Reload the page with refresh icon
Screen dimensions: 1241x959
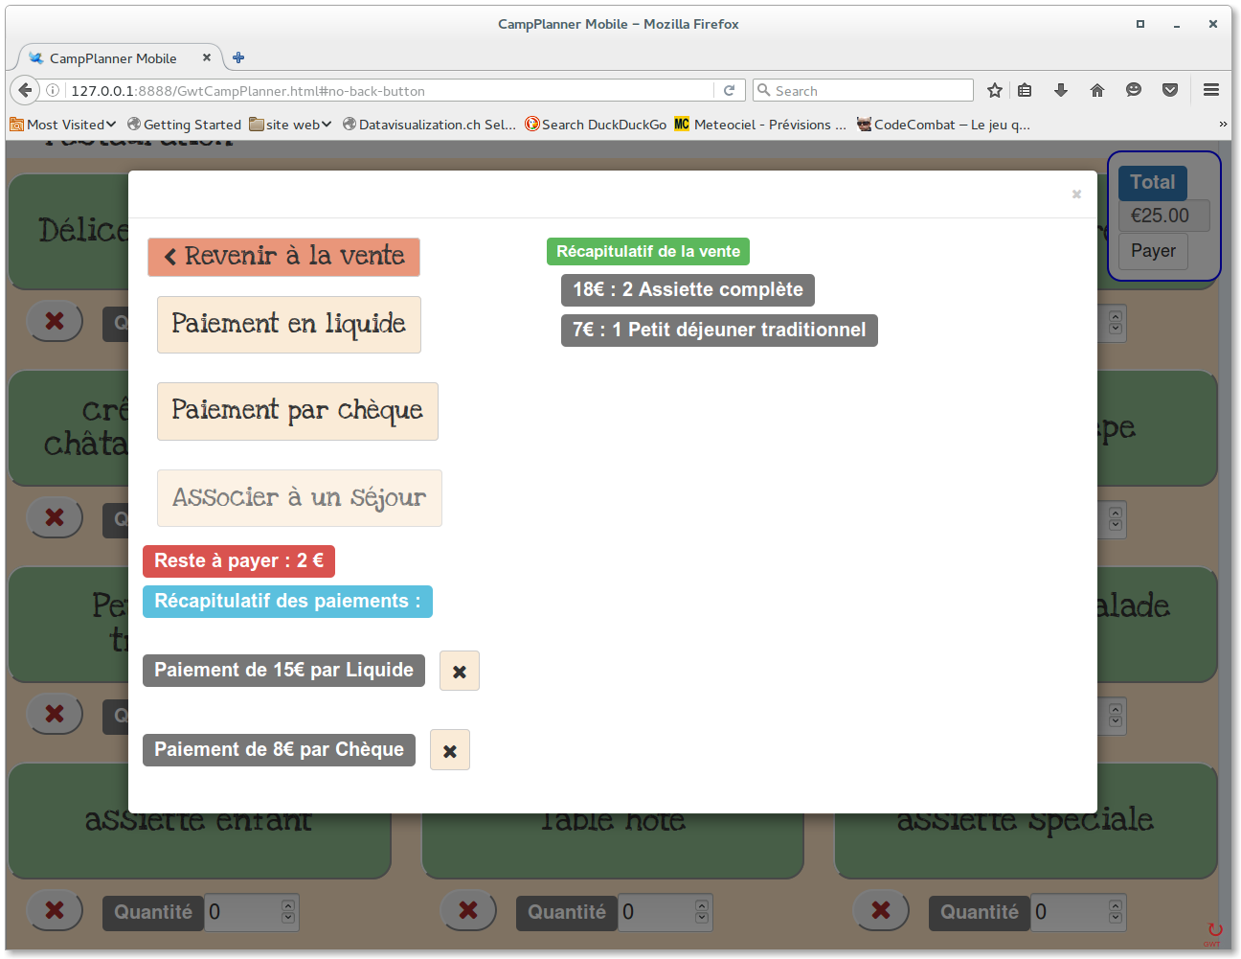729,90
